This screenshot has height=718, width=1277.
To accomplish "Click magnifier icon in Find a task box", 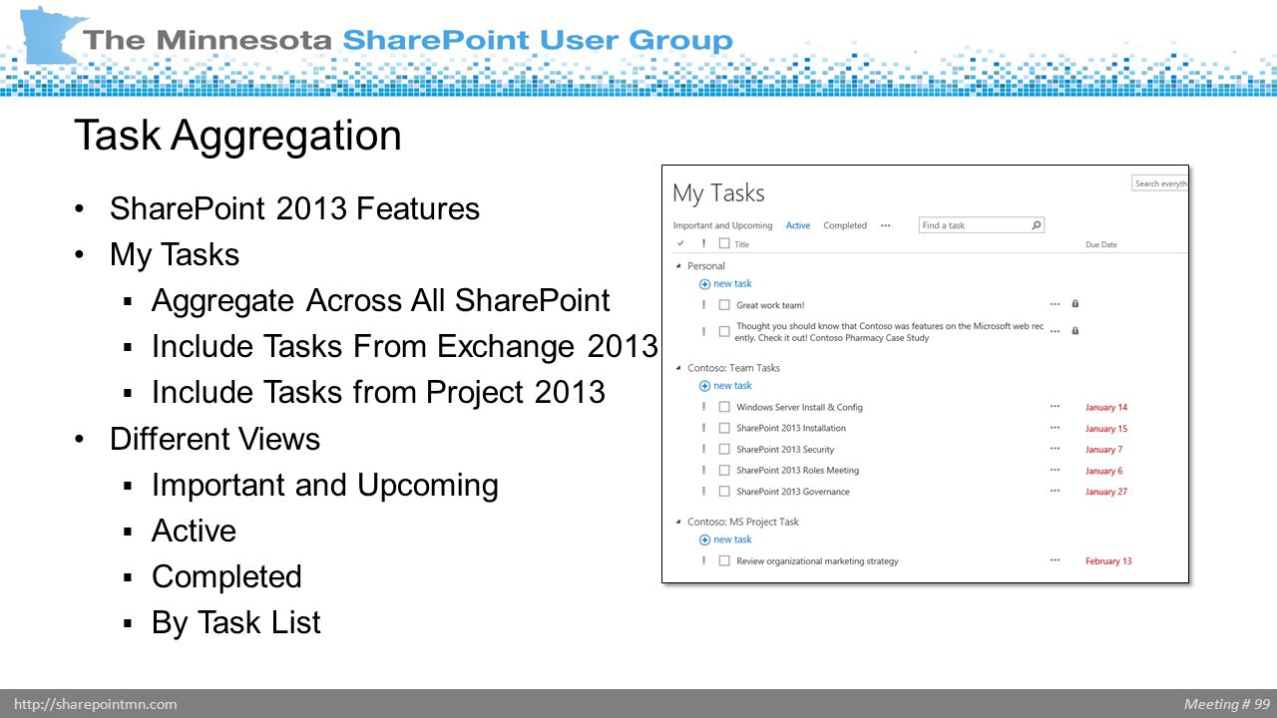I will [1036, 225].
